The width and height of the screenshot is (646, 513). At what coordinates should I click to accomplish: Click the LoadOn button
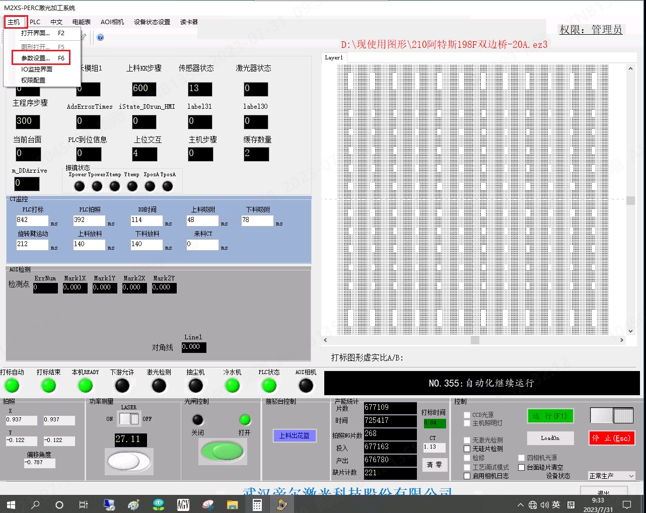550,438
